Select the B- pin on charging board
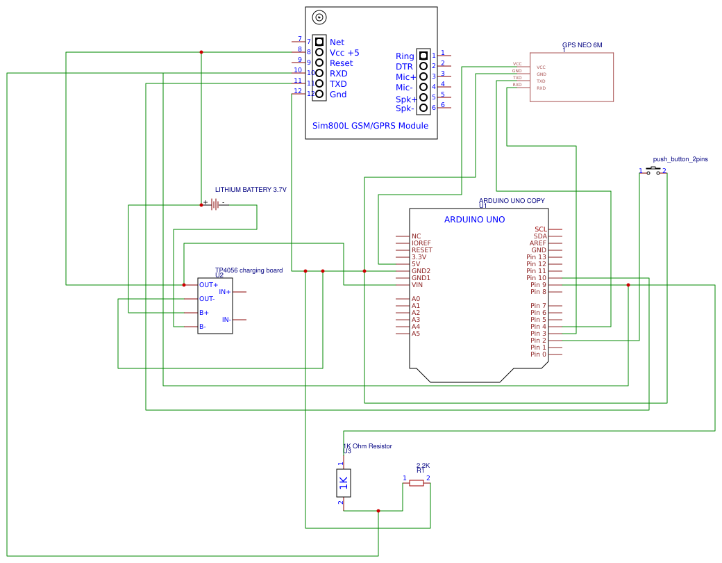 coord(203,327)
